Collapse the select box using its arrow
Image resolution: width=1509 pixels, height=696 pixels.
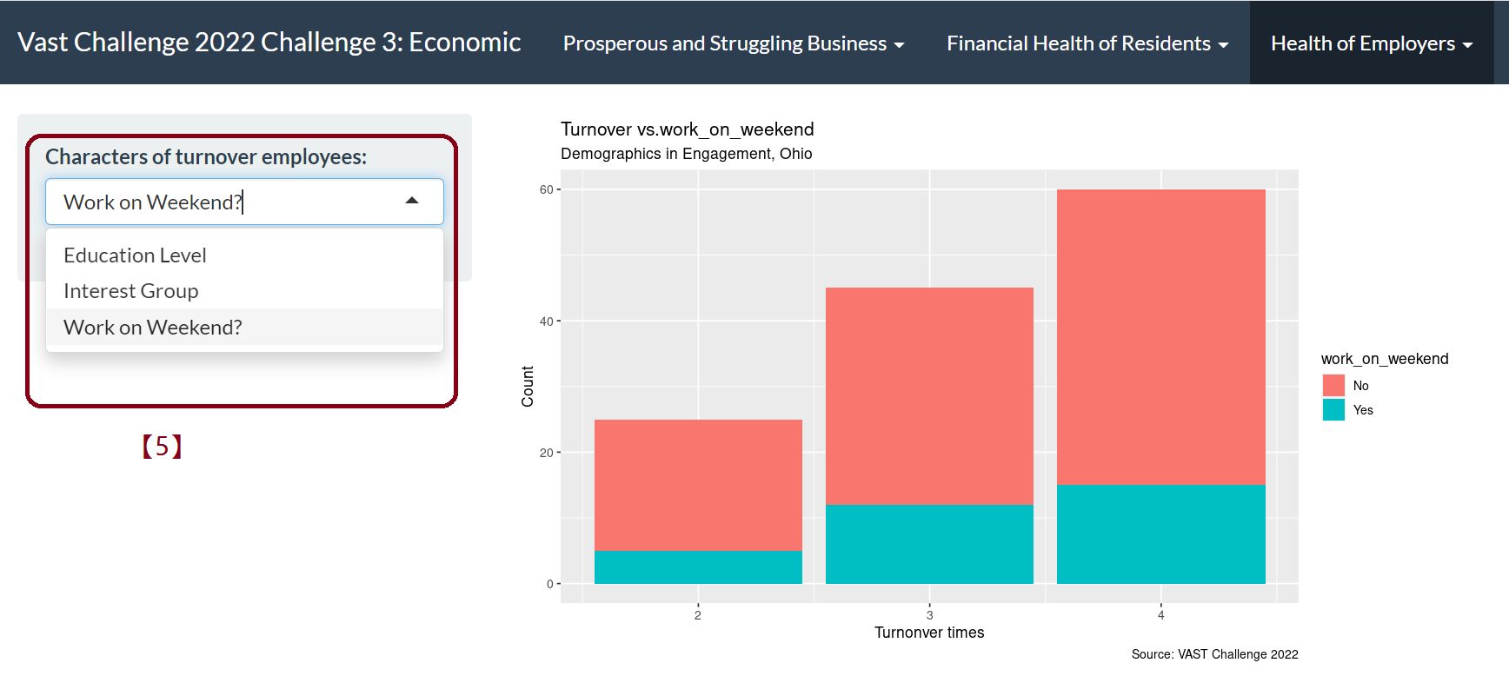pyautogui.click(x=412, y=202)
